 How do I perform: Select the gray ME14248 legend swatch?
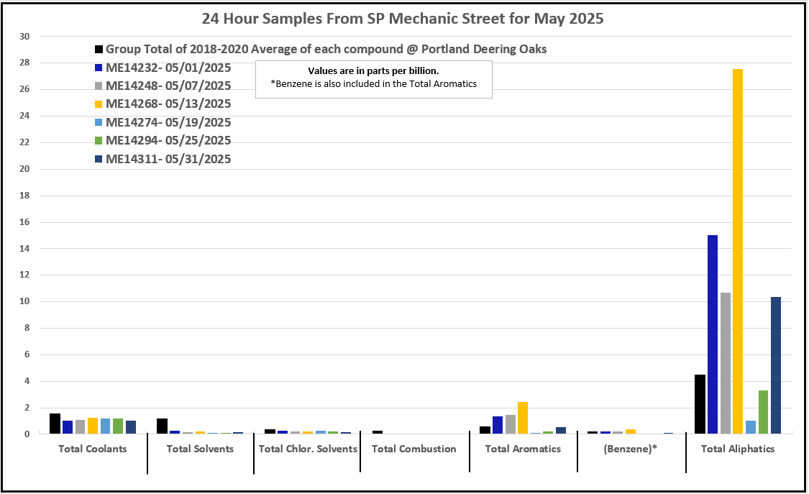coord(99,86)
